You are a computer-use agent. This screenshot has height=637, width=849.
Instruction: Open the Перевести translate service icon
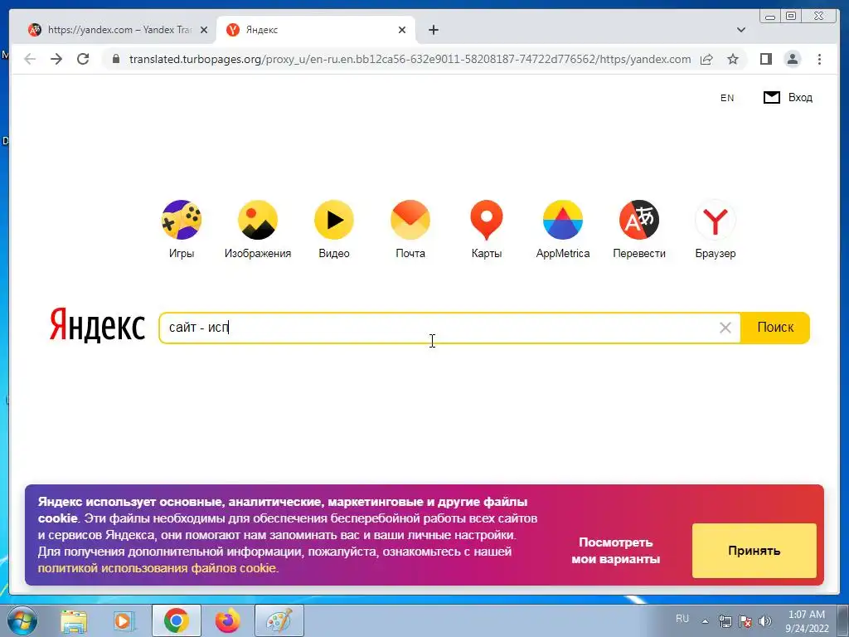639,220
